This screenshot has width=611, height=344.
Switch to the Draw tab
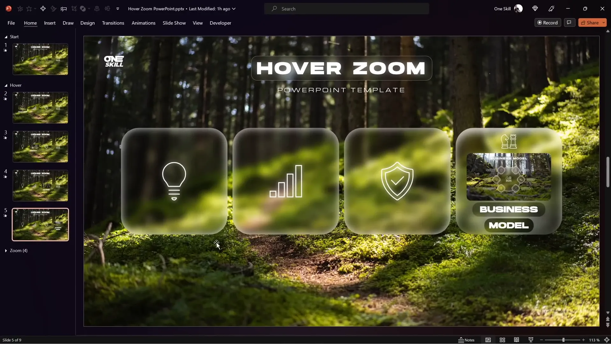(68, 23)
